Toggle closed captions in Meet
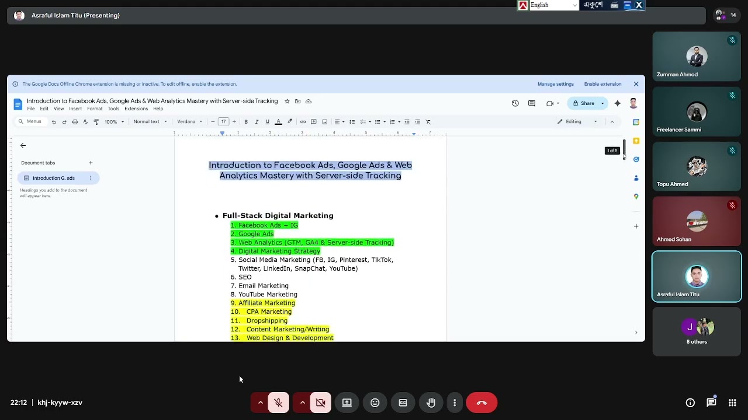 coord(403,402)
